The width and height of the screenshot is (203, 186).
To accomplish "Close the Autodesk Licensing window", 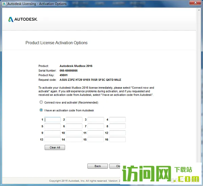I will [196, 3].
